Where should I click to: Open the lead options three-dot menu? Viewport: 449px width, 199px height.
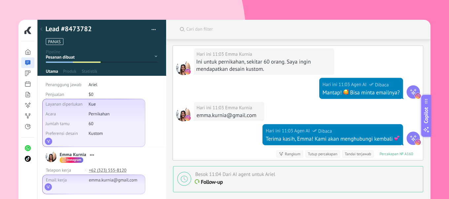[x=154, y=29]
